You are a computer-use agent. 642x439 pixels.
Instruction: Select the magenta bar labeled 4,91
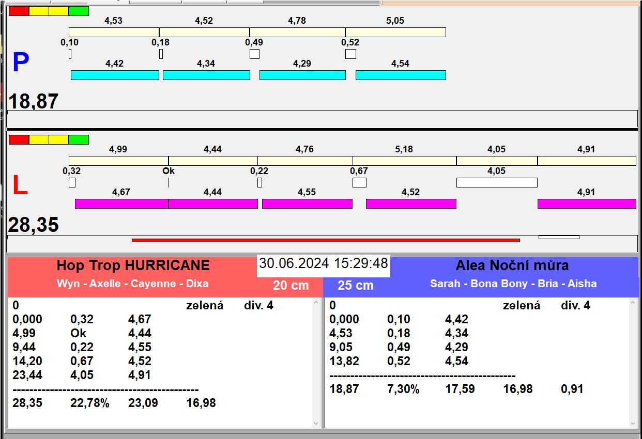pos(586,203)
